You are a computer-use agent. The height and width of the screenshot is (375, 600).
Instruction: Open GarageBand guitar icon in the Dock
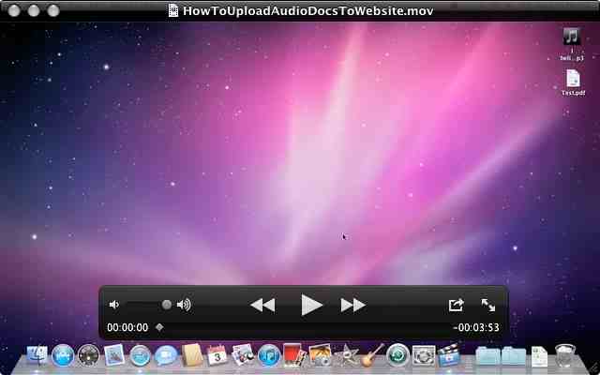372,354
